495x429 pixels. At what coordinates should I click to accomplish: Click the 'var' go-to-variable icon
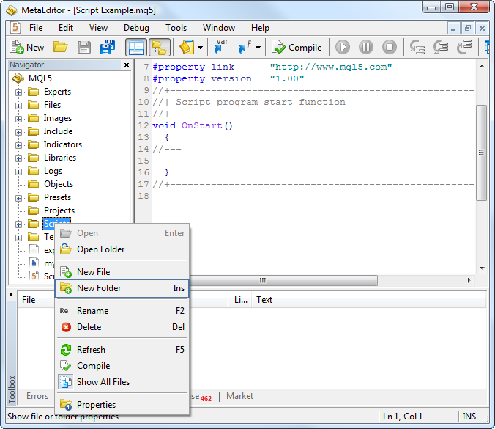pos(221,46)
